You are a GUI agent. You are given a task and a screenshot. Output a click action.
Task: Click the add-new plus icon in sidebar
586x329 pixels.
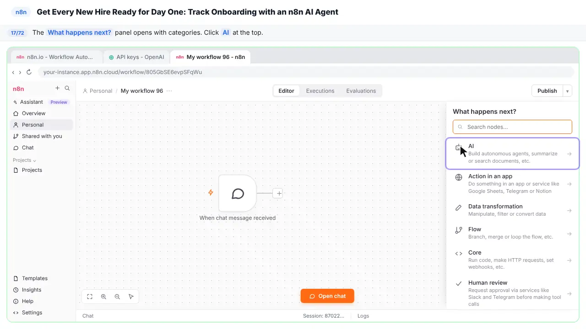[x=57, y=88]
